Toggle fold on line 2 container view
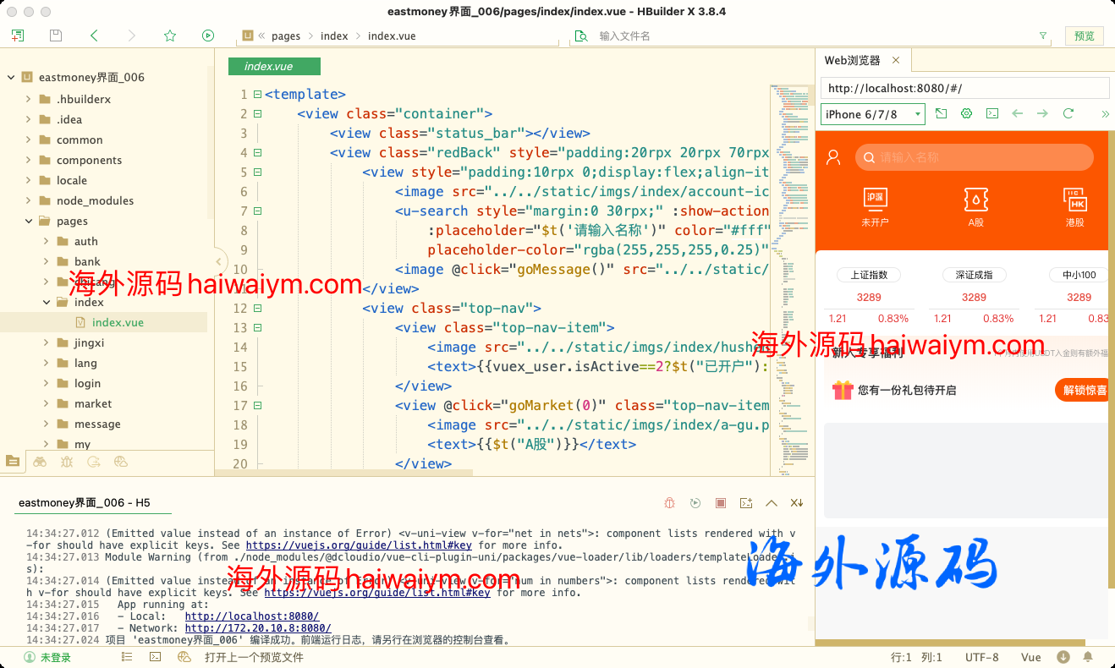The width and height of the screenshot is (1115, 668). (257, 114)
